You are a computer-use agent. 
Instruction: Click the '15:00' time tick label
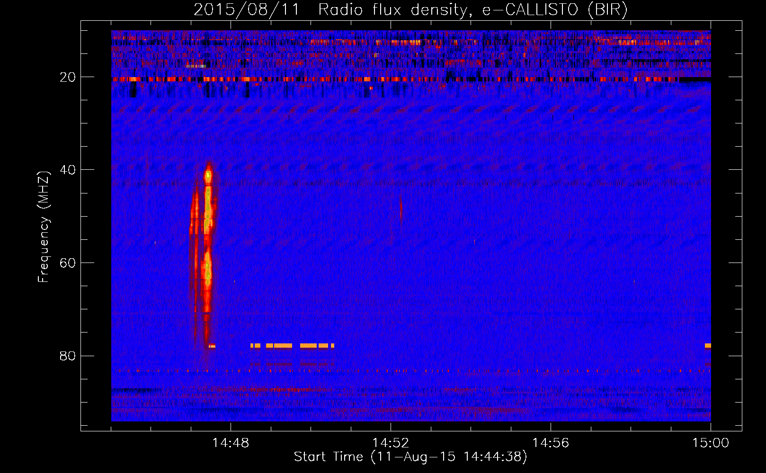(711, 443)
